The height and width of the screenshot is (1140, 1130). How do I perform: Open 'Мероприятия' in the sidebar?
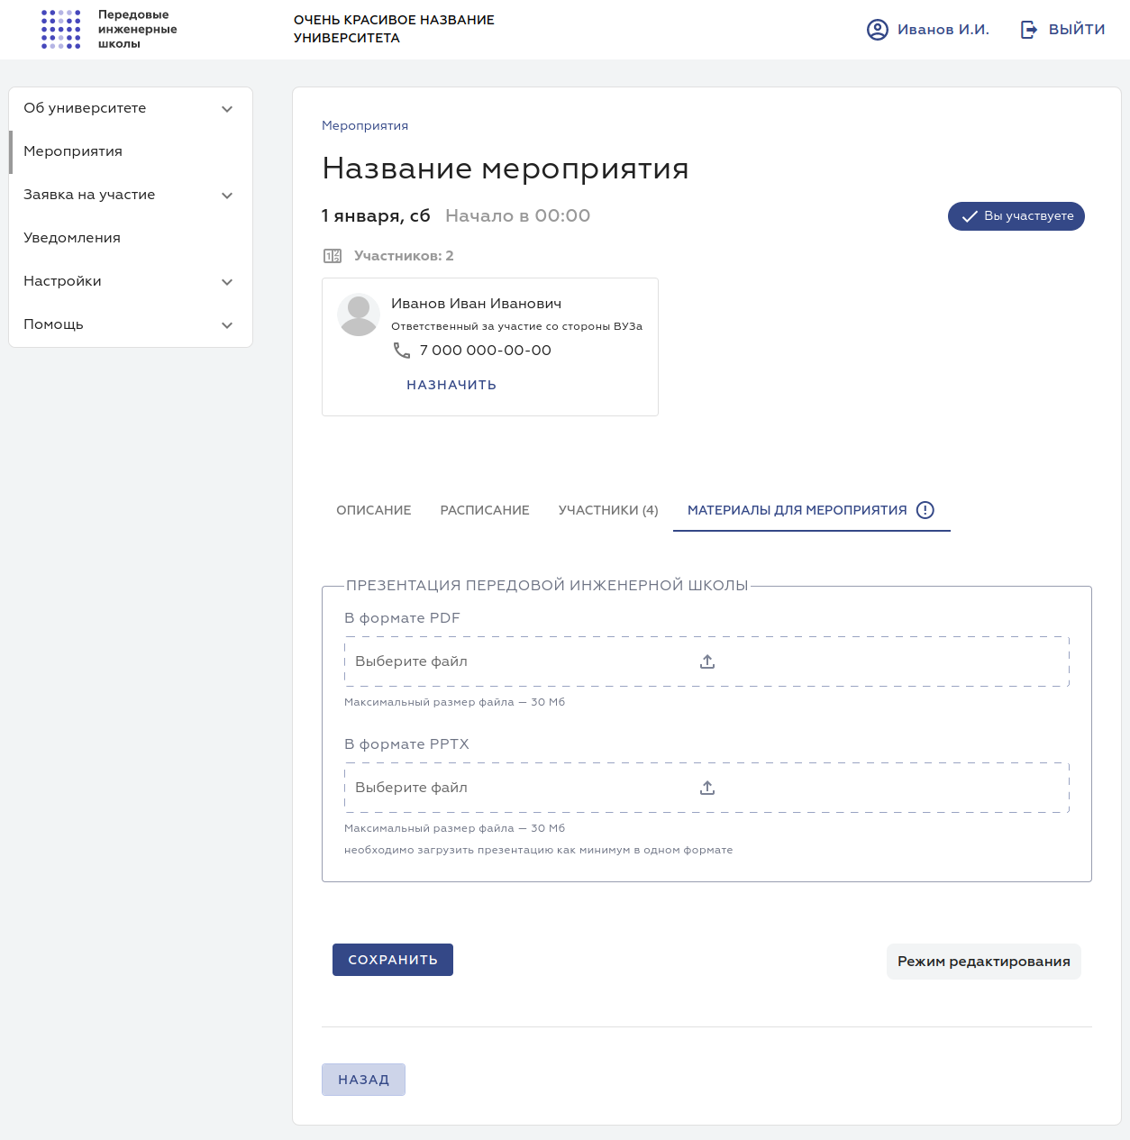point(131,151)
